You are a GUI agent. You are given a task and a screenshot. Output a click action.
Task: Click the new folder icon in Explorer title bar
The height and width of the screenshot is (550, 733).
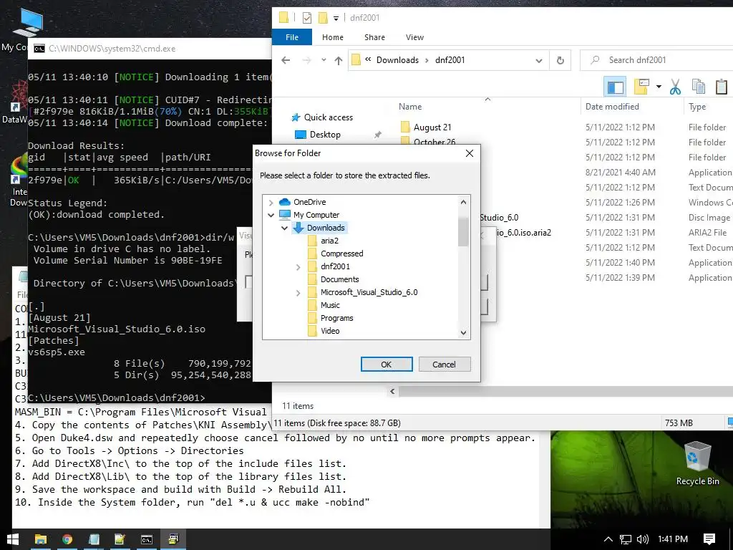pyautogui.click(x=323, y=18)
